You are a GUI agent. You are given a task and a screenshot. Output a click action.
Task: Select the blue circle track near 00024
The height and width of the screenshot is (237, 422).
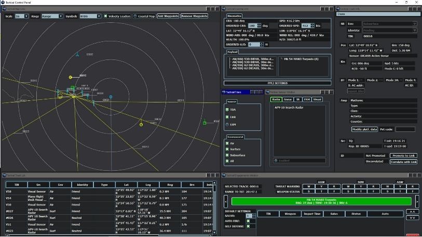pyautogui.click(x=111, y=97)
